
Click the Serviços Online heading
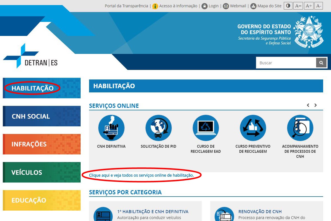pyautogui.click(x=114, y=106)
